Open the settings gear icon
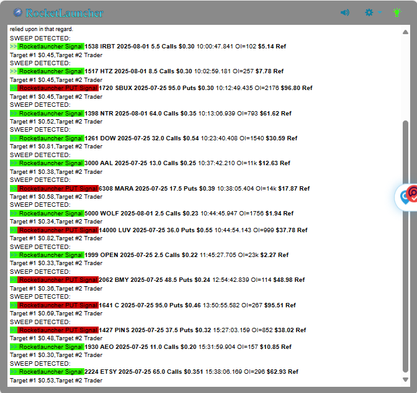This screenshot has height=393, width=417. tap(369, 12)
